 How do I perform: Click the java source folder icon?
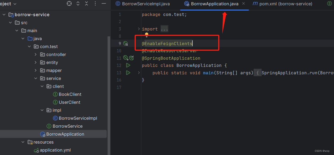pyautogui.click(x=30, y=38)
